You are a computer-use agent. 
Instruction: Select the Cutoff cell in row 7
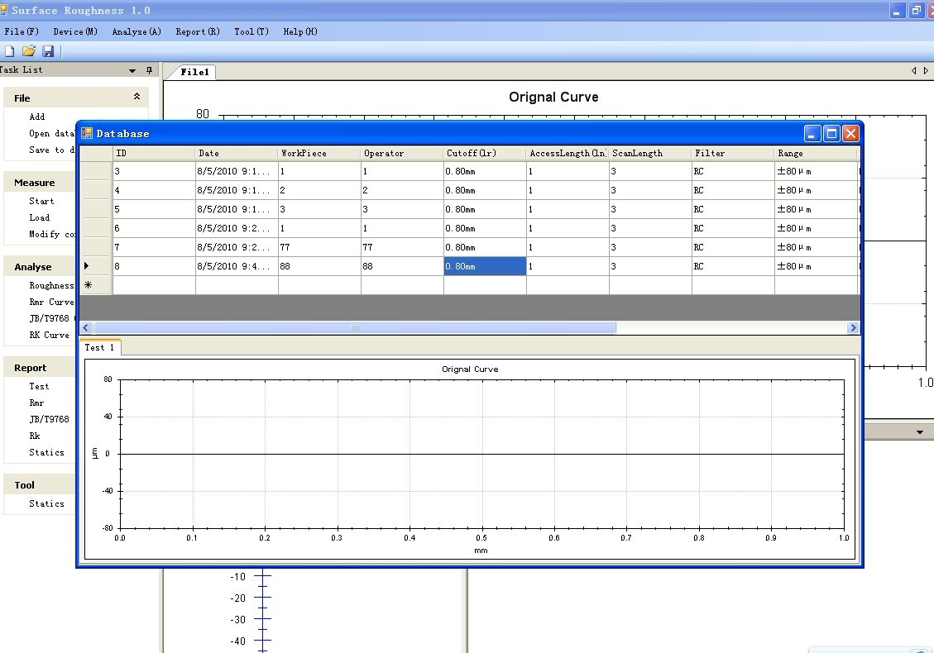coord(485,247)
